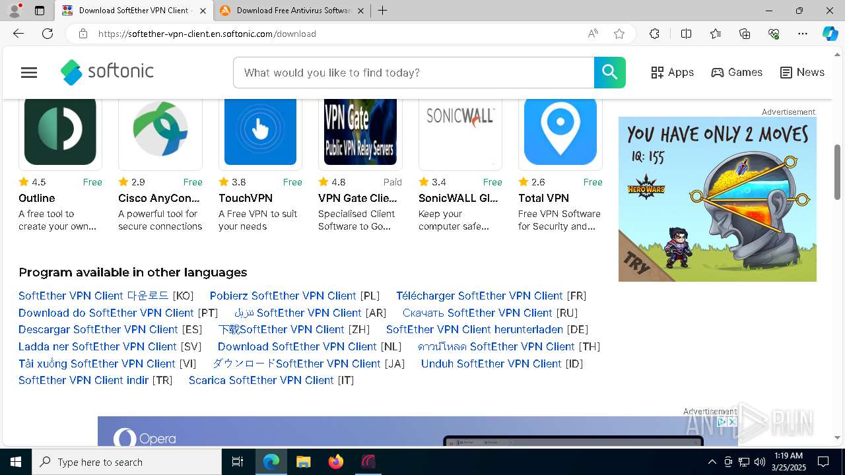Add page to favorites star icon
This screenshot has height=475, width=845.
619,34
